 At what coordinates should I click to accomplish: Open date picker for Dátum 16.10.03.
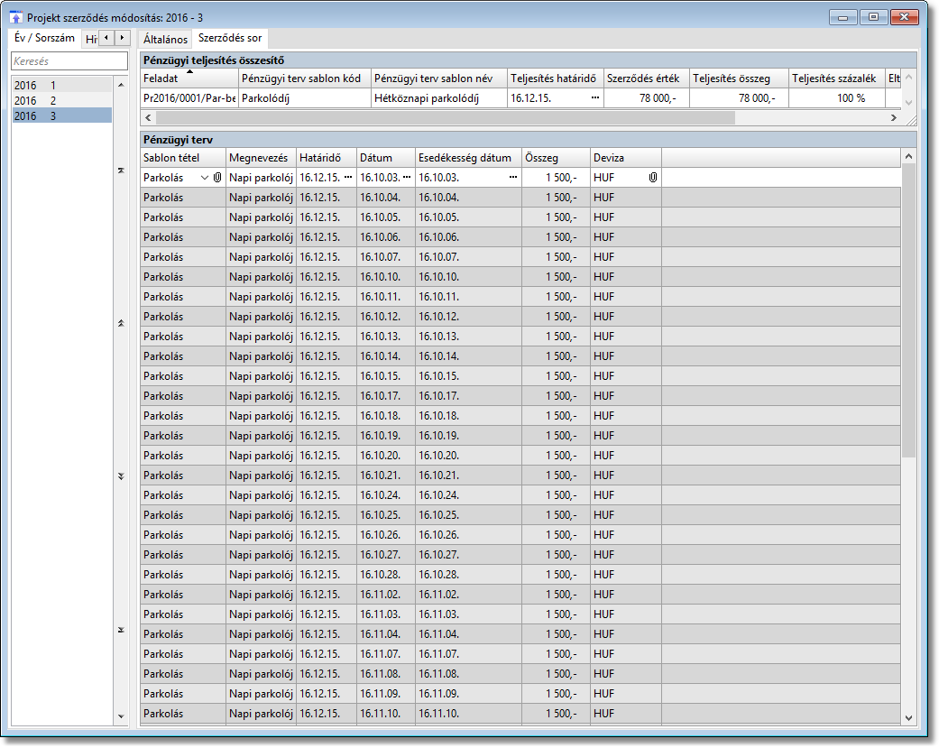[407, 177]
